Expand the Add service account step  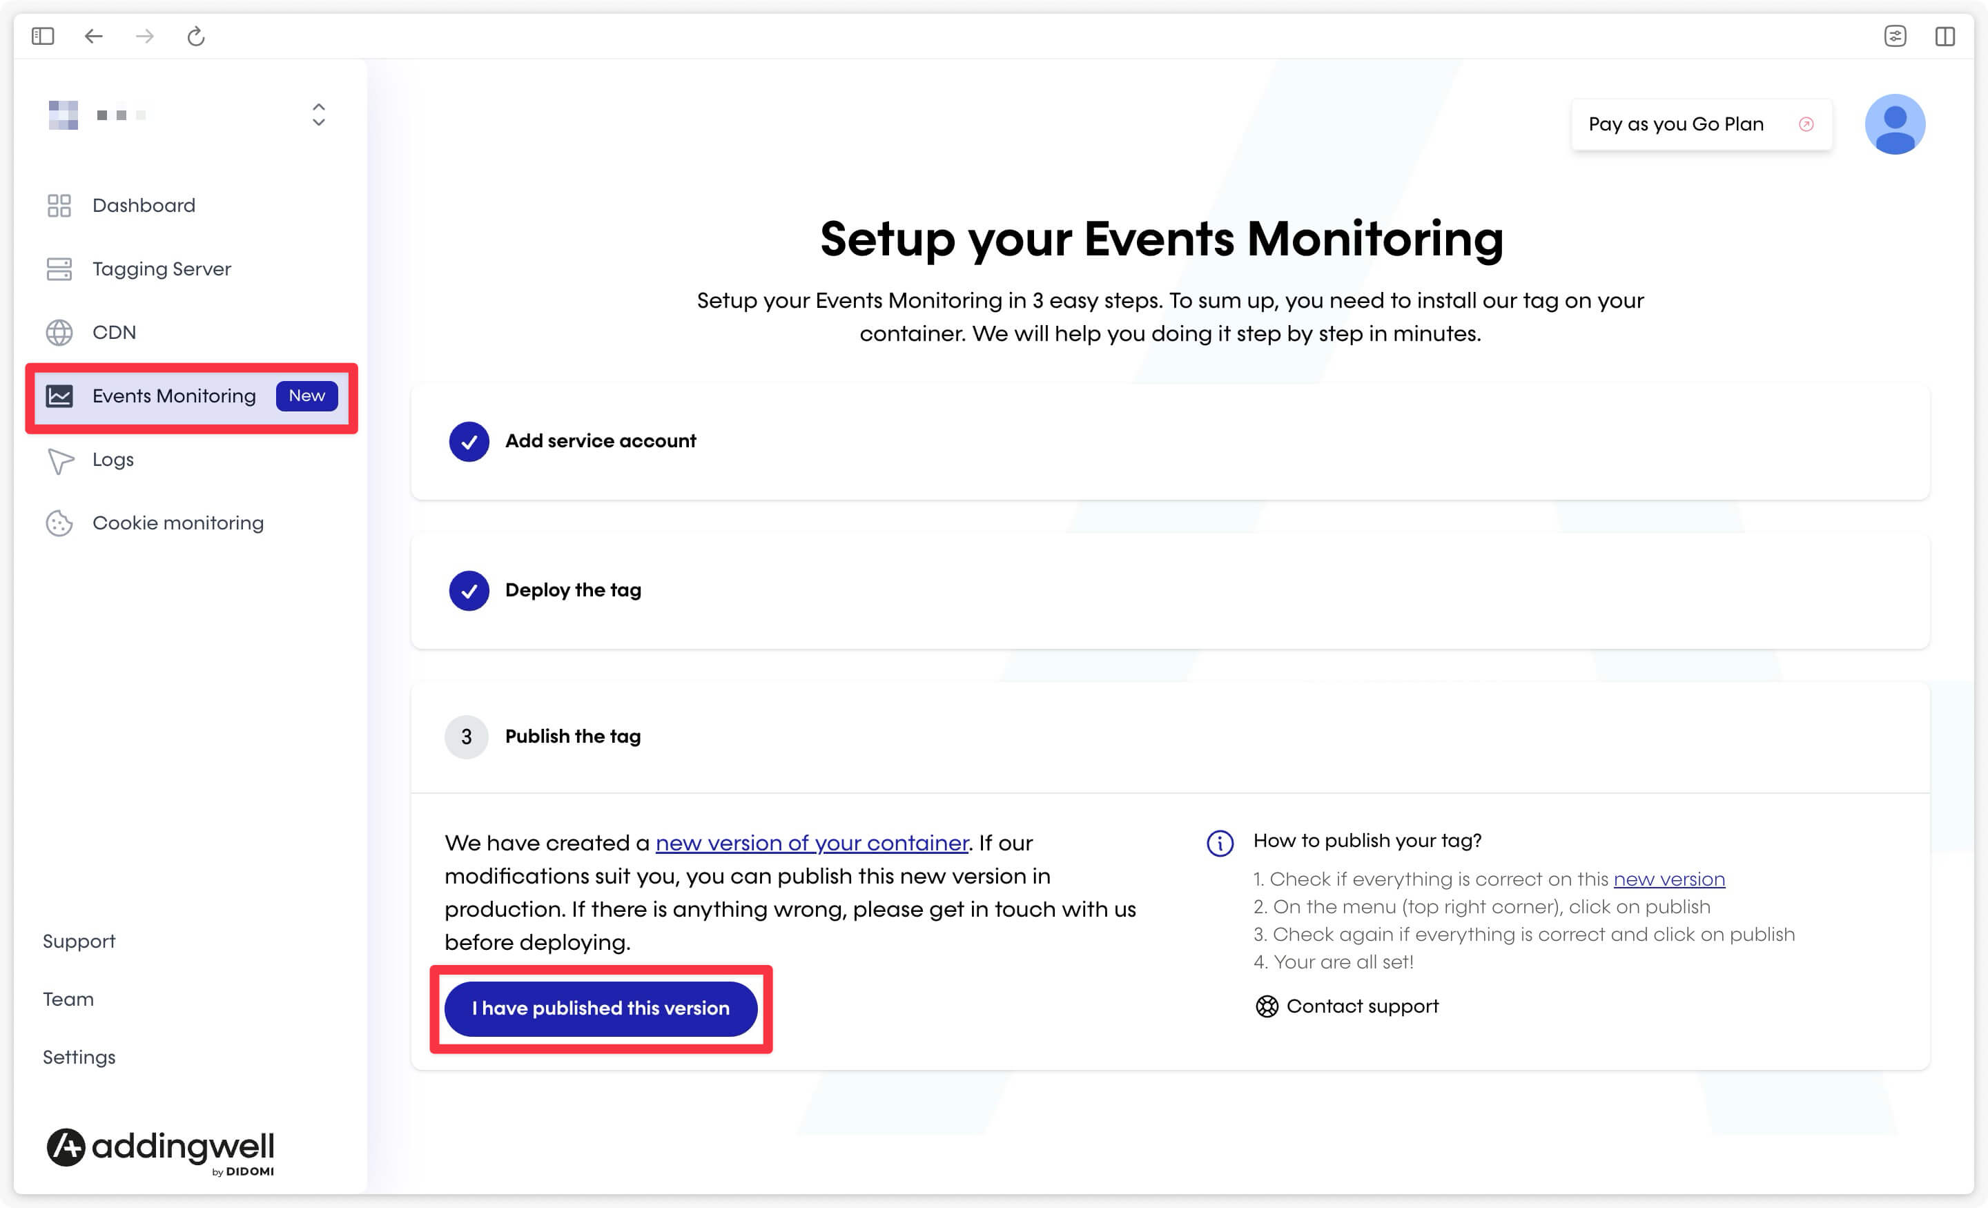(1170, 441)
